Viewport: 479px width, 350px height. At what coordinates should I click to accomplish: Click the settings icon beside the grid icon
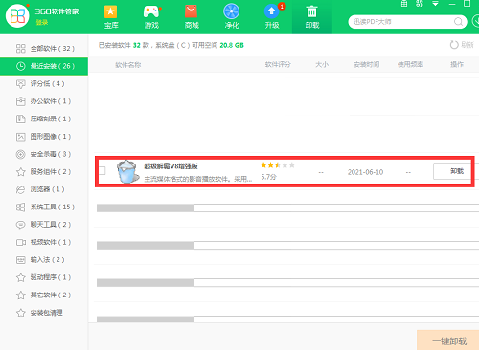[x=420, y=4]
